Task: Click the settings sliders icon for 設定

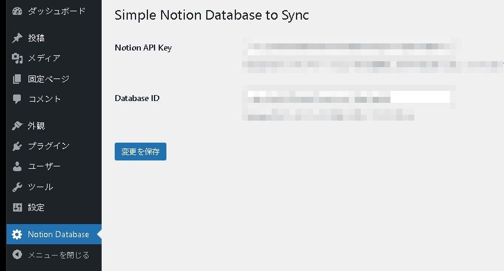Action: coord(17,207)
